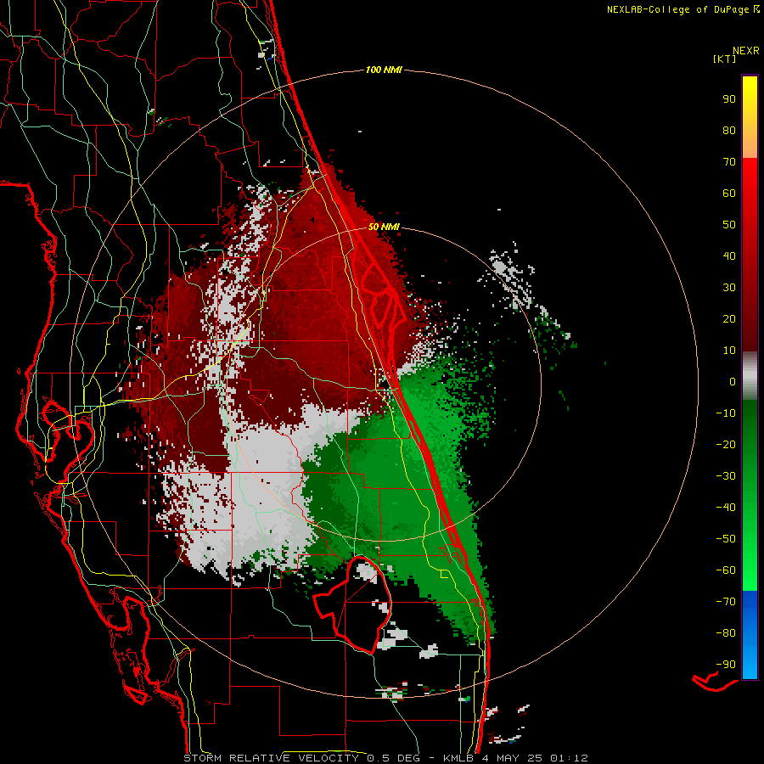Click the 0 value on the velocity scale
The image size is (764, 764).
coord(733,381)
